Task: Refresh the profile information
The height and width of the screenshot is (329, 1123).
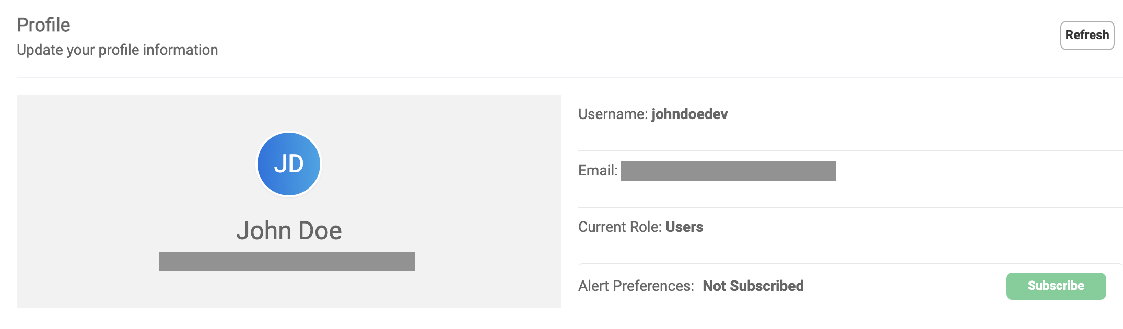Action: (1087, 36)
